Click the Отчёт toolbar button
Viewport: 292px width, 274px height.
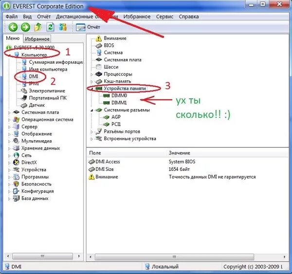tap(88, 27)
